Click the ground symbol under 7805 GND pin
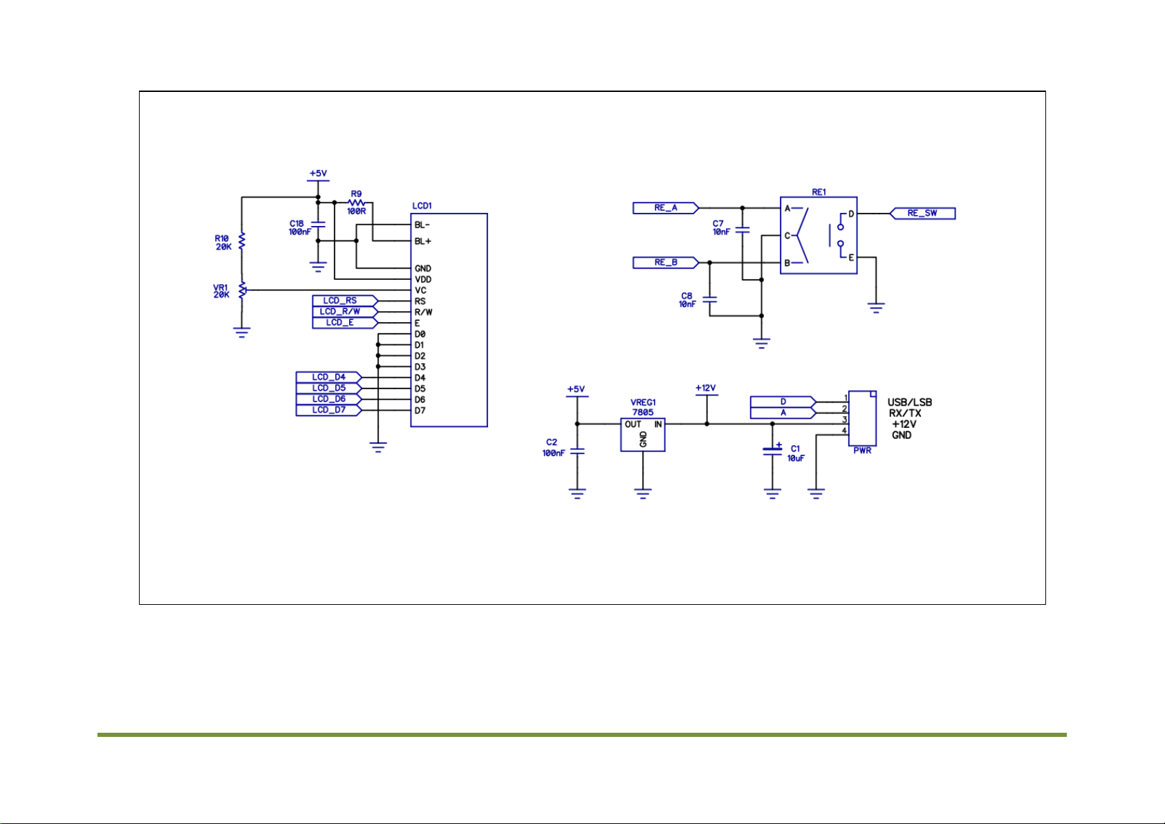This screenshot has width=1165, height=824. coord(643,494)
